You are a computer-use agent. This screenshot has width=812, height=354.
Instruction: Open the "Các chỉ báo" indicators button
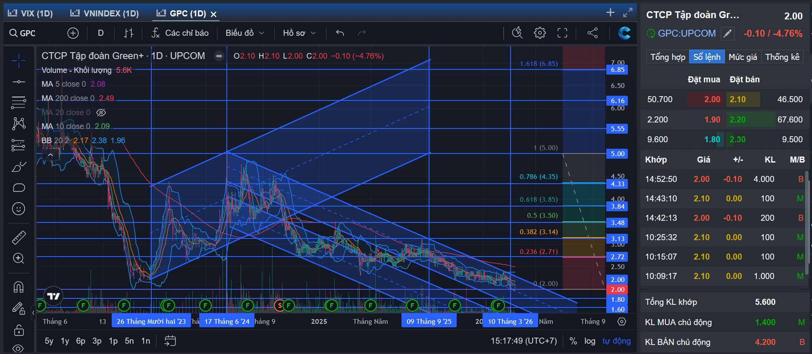[180, 33]
